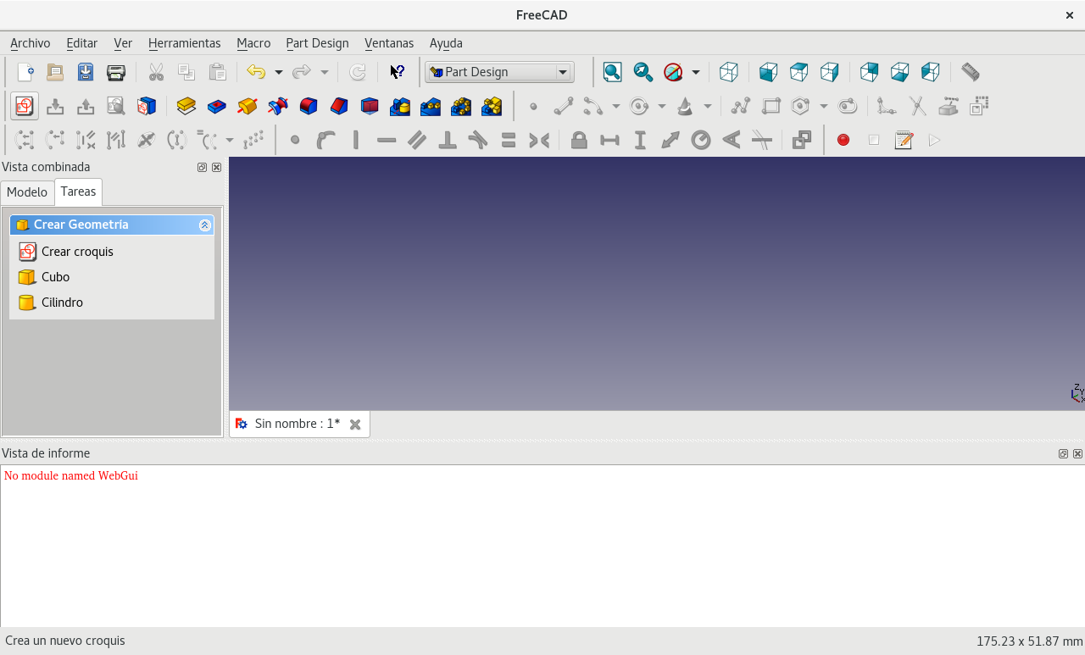Screen dimensions: 1085x655
Task: Select the sketch slot tool
Action: point(848,106)
